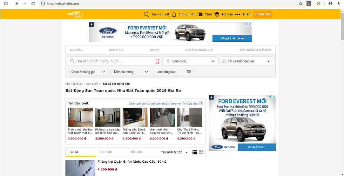Click the bell Thông báo icon
The image size is (344, 176).
pos(174,14)
